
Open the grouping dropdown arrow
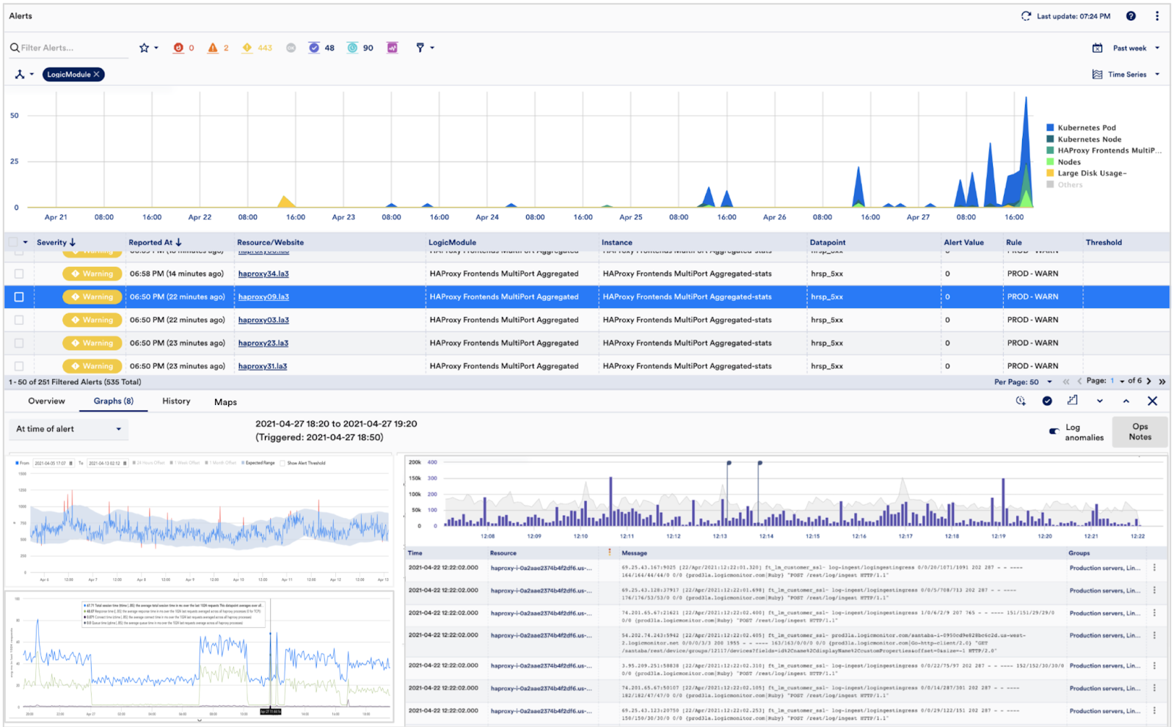click(32, 74)
